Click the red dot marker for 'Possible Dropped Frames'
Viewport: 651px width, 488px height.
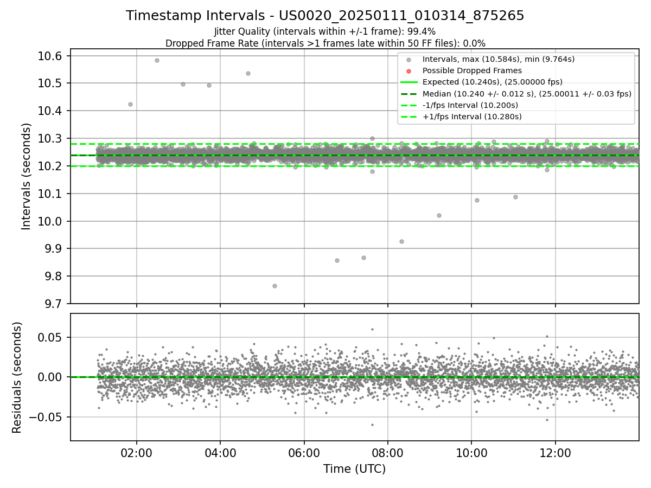[x=409, y=70]
